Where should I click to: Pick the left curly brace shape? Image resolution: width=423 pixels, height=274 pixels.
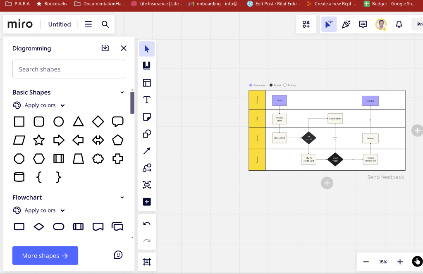tap(39, 177)
